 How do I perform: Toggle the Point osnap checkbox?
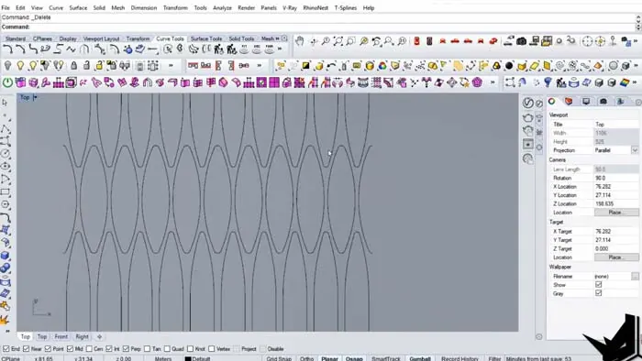coord(48,349)
